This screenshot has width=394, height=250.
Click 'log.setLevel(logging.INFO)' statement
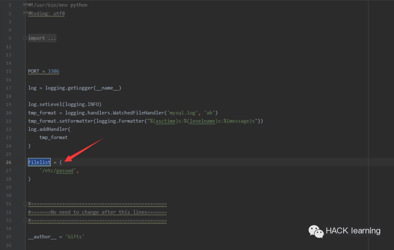pos(65,104)
